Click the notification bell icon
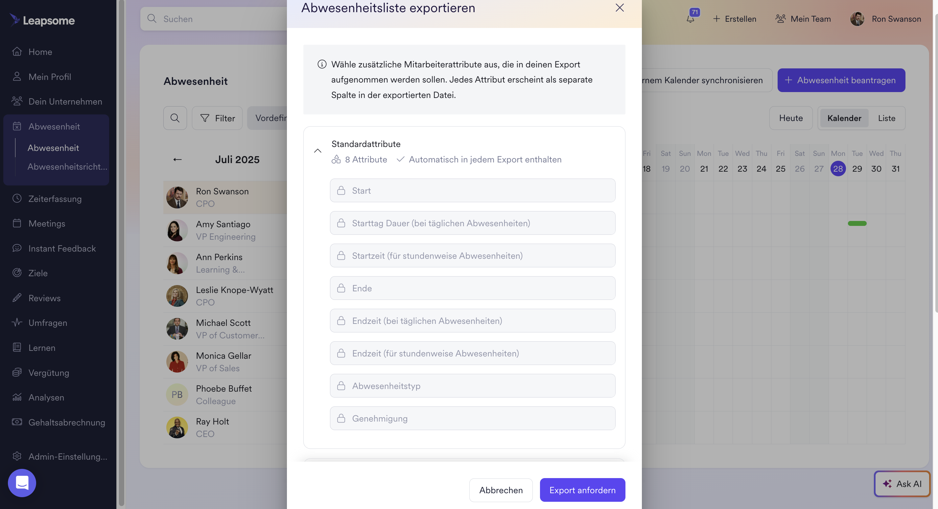 (690, 19)
